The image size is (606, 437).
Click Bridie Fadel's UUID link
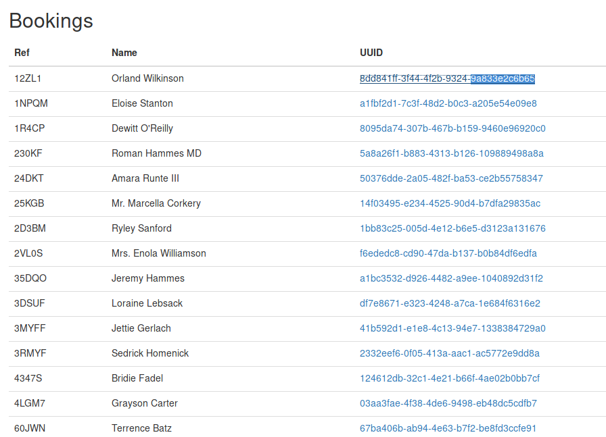(450, 378)
